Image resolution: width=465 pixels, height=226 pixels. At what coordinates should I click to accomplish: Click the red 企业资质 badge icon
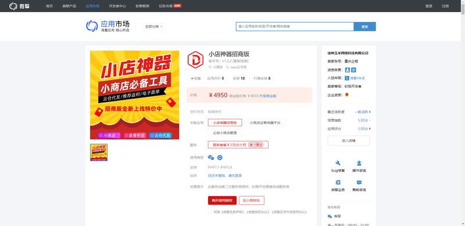pyautogui.click(x=346, y=95)
